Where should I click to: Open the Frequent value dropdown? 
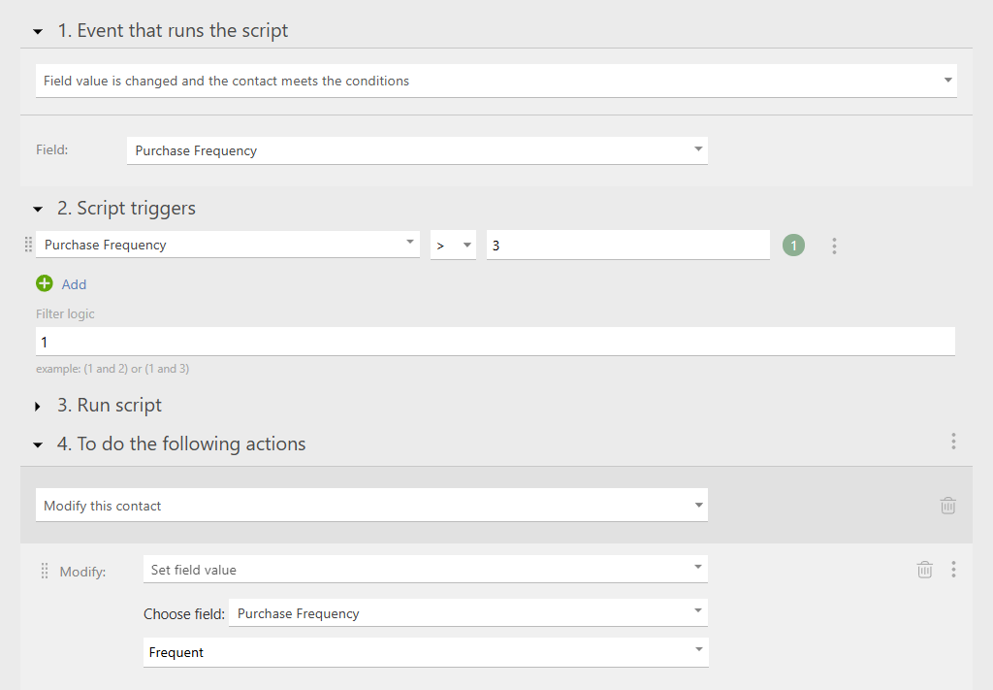(426, 652)
